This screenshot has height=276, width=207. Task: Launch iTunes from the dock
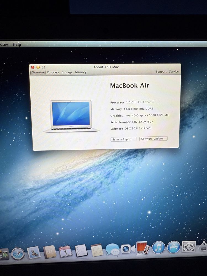[x=158, y=247]
